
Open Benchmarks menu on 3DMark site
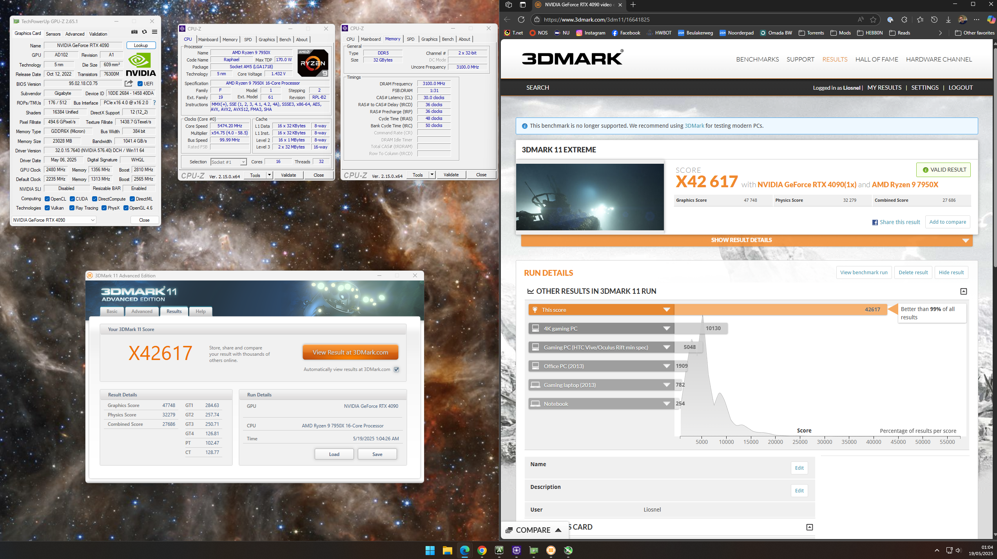(x=757, y=59)
